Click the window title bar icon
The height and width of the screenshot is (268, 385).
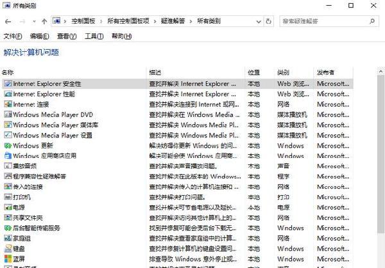point(6,5)
